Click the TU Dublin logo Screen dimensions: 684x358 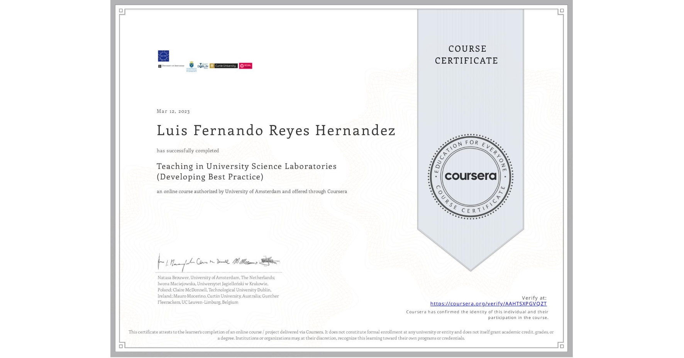pos(203,66)
